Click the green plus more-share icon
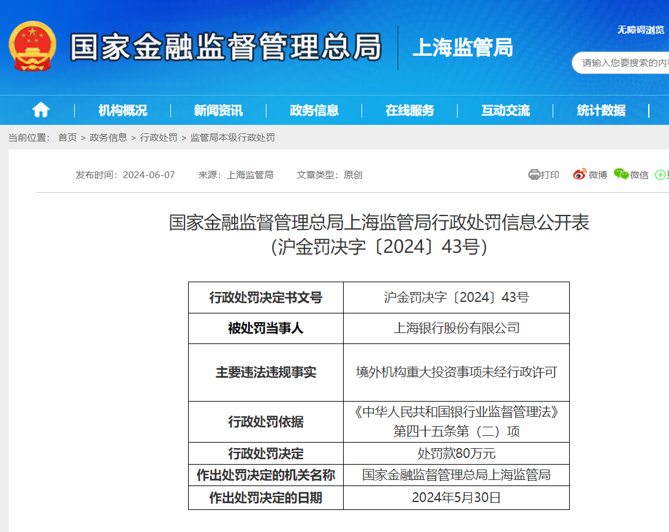The height and width of the screenshot is (532, 669). coord(660,174)
